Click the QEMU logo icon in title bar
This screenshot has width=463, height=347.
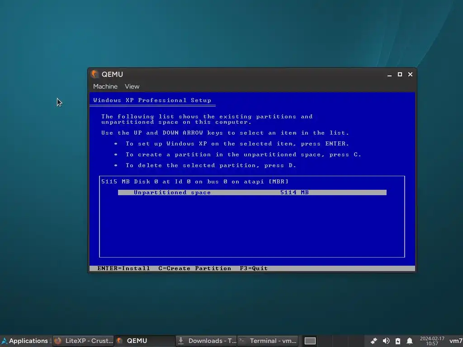click(94, 74)
